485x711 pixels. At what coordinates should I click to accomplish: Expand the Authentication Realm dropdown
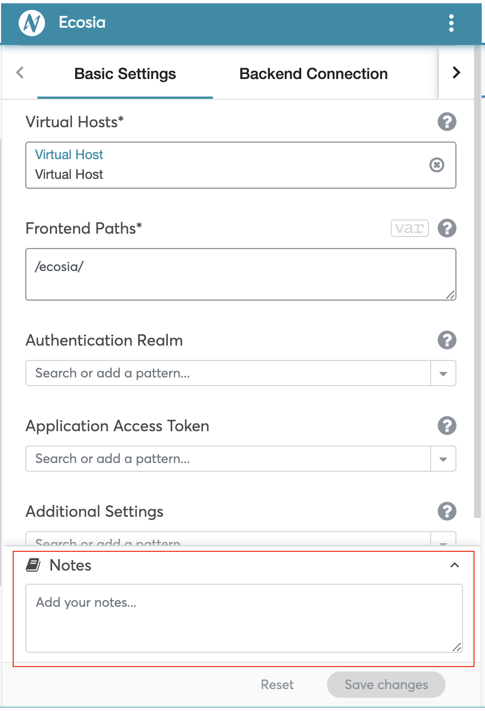(443, 374)
